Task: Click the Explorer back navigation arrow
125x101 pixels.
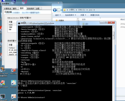Action: click(55, 10)
